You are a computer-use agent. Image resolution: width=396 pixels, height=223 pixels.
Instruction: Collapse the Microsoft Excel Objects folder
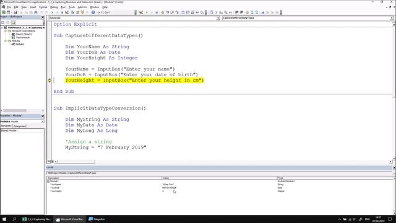[x=6, y=31]
